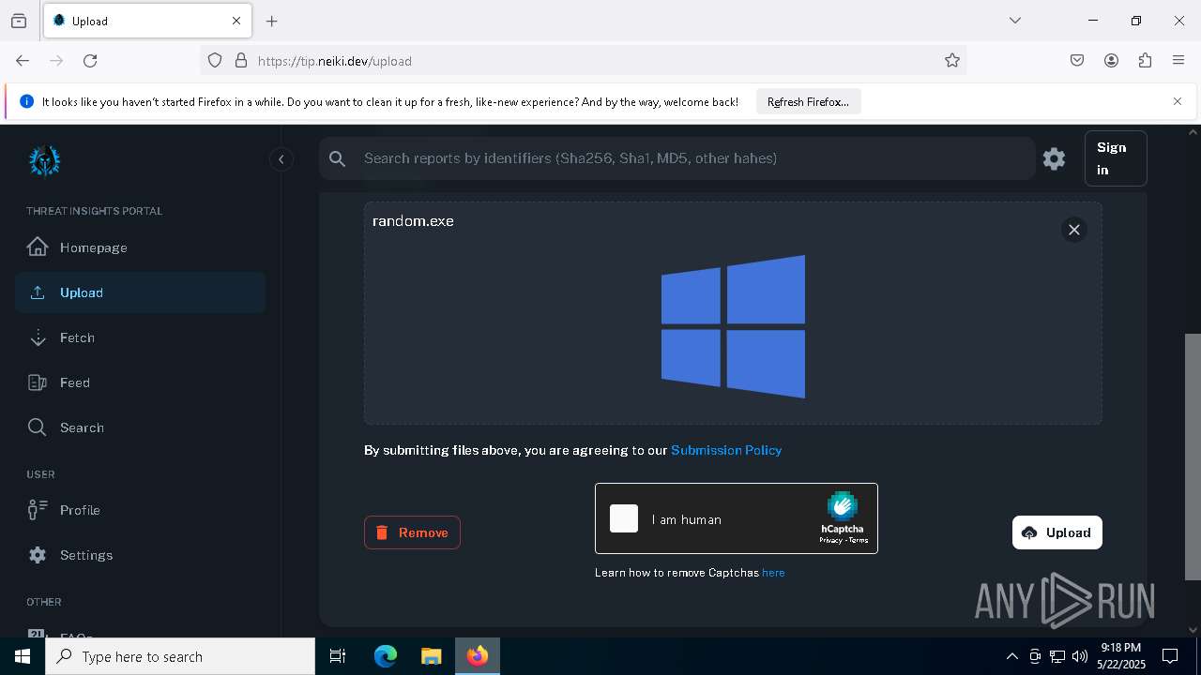Go back with the browser back arrow
Screen dimensions: 1201x675
point(23,60)
